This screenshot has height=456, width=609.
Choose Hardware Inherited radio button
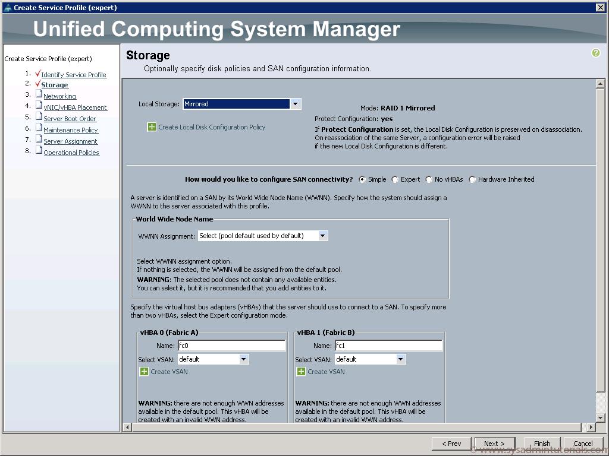(472, 179)
